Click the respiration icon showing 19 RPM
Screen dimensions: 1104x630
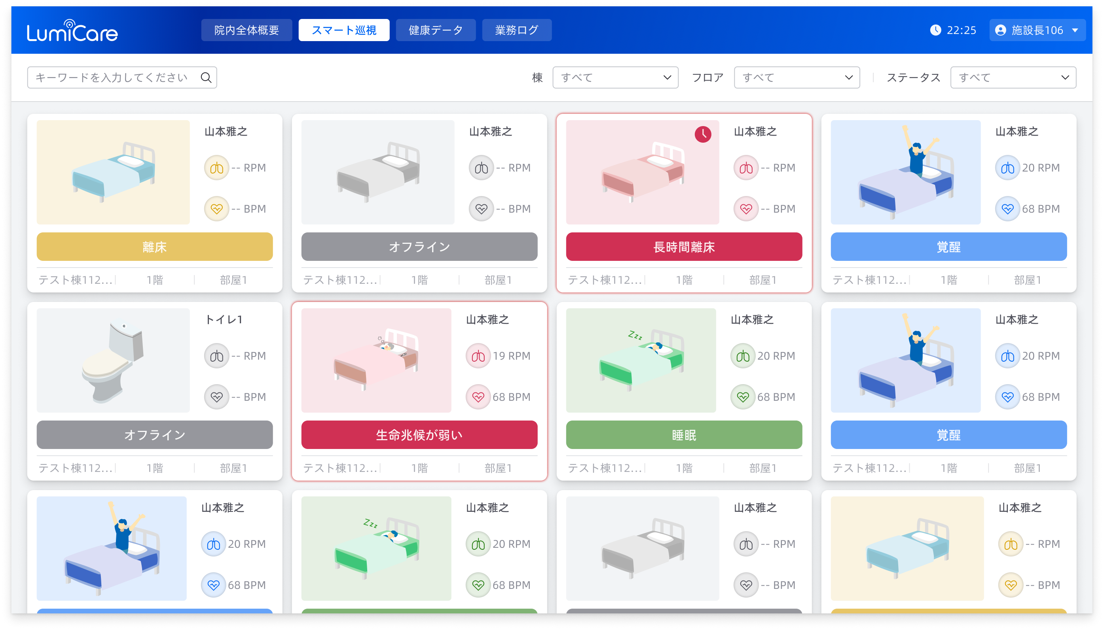pyautogui.click(x=478, y=356)
